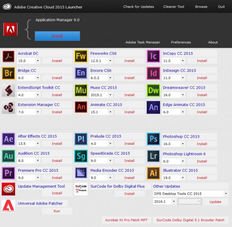Viewport: 232px width, 227px height.
Task: Click the InDesign CC 2015 'Id' icon
Action: coord(154,73)
